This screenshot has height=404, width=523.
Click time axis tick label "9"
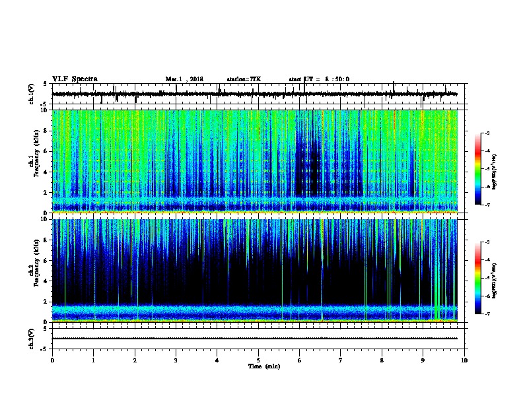pyautogui.click(x=423, y=360)
